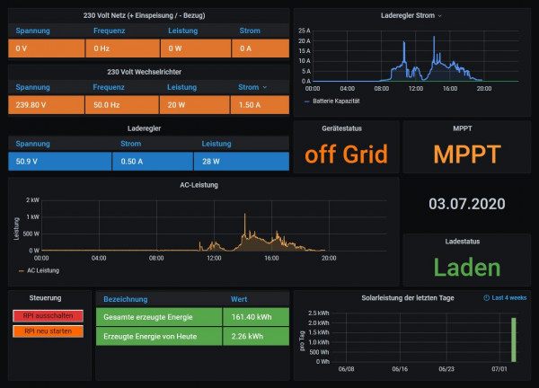Click the Wert column header
Screen dimensions: 539x388
click(x=239, y=298)
